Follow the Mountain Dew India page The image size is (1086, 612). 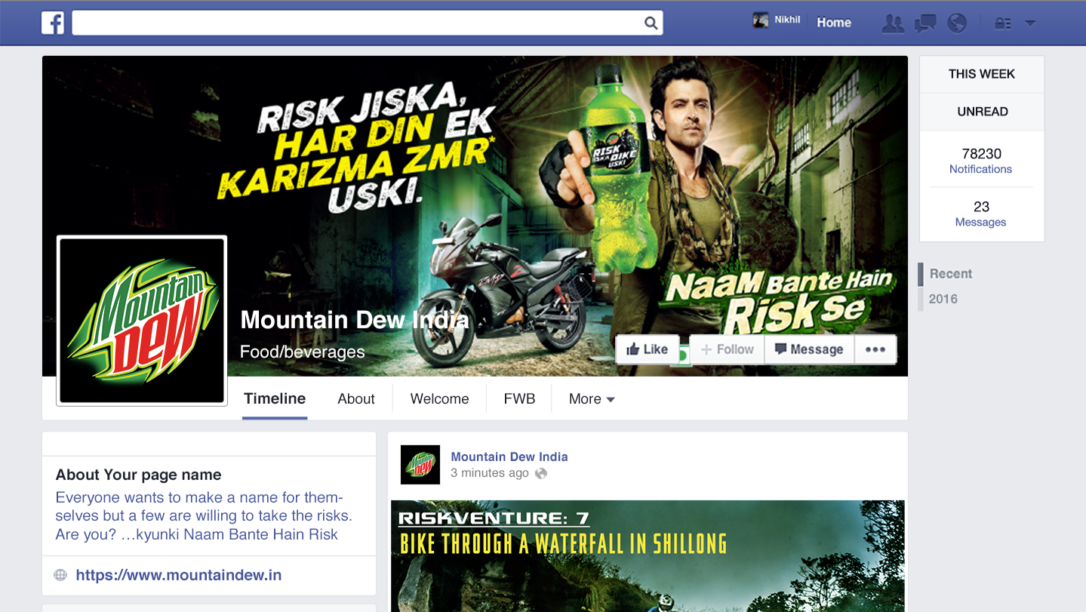727,349
